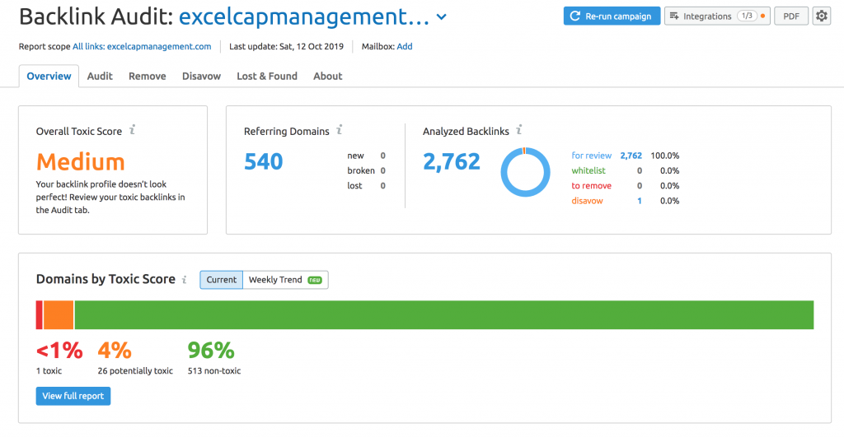
Task: Select the Current view toggle
Action: coord(221,280)
